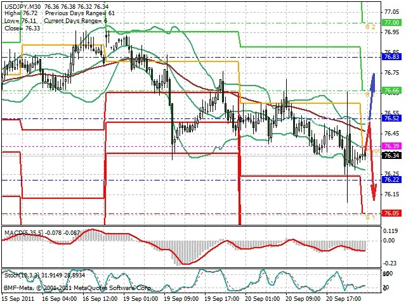The image size is (406, 304).
Task: Select the black 76.34 current price tag
Action: coord(392,155)
